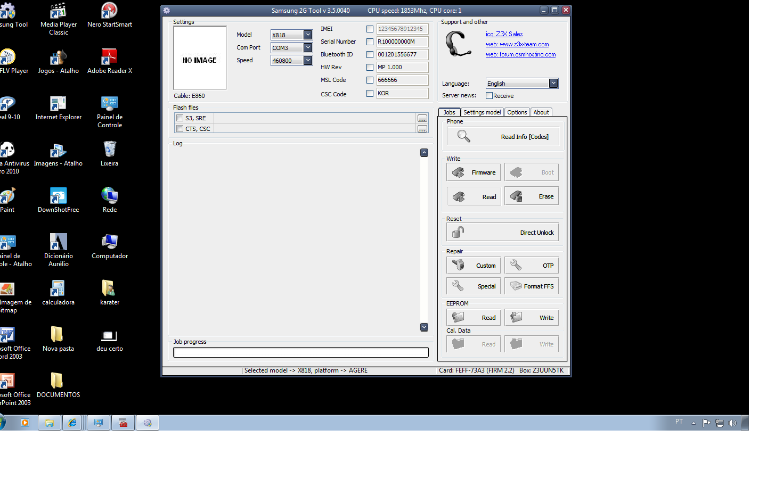Open the www.z3x-team.com link
Image resolution: width=767 pixels, height=479 pixels.
pyautogui.click(x=517, y=44)
